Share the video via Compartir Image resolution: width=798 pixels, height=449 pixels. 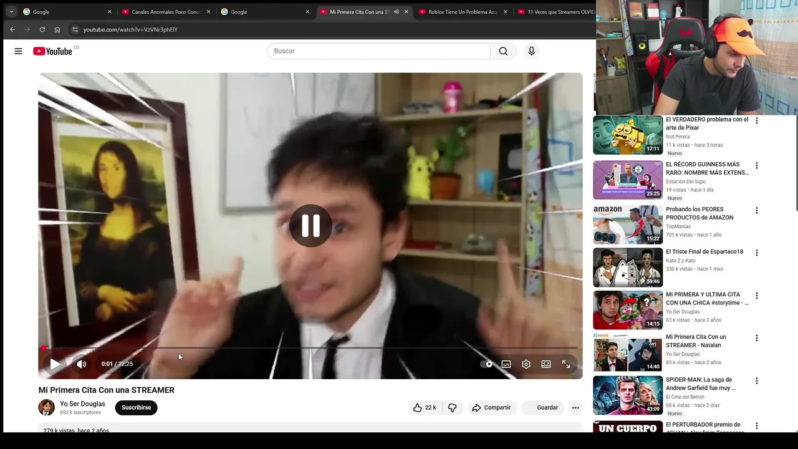(491, 408)
